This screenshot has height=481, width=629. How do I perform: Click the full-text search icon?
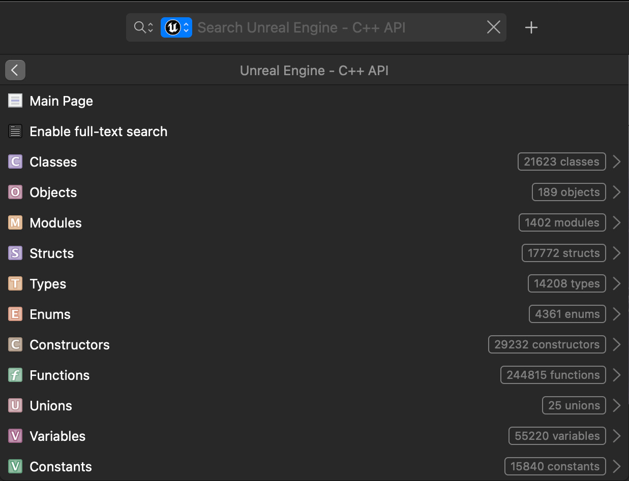click(15, 132)
